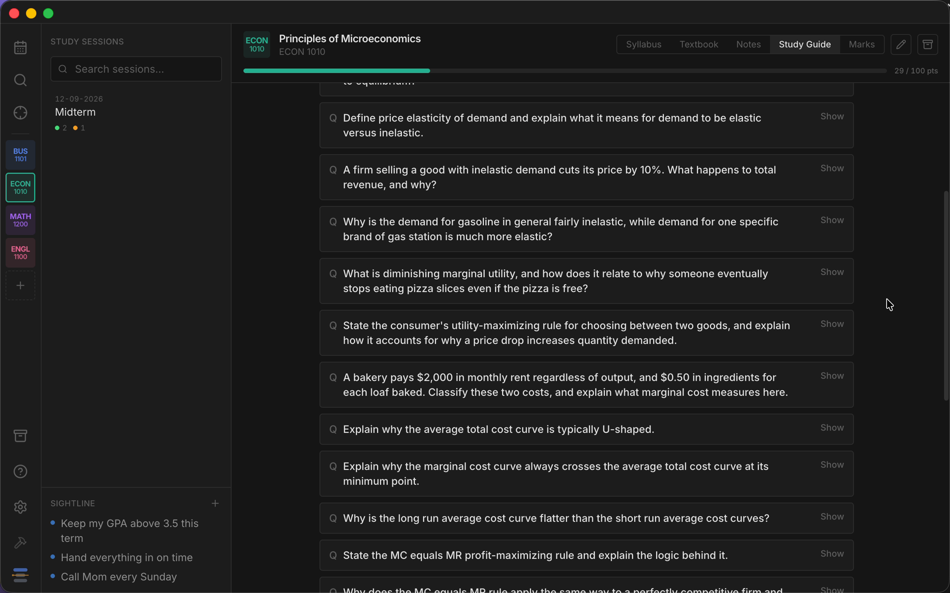Show answer for U-shaped average total cost question
This screenshot has height=593, width=950.
pyautogui.click(x=832, y=428)
